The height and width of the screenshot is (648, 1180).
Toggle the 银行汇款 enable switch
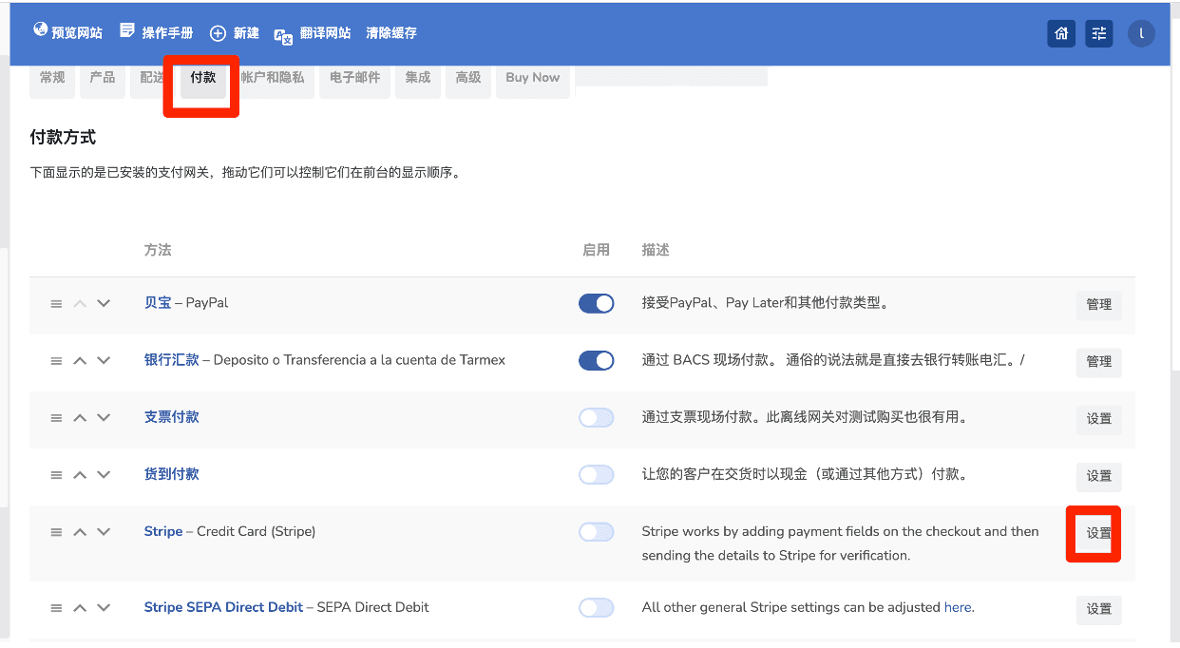596,361
